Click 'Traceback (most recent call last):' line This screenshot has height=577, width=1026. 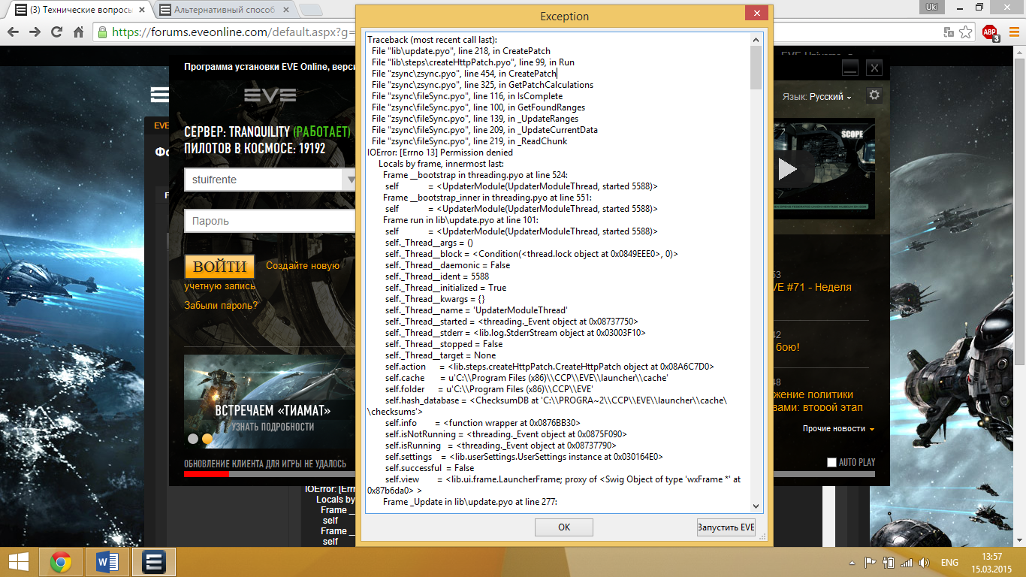(432, 40)
